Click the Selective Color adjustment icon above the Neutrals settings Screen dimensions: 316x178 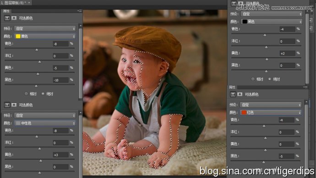[x=7, y=105]
